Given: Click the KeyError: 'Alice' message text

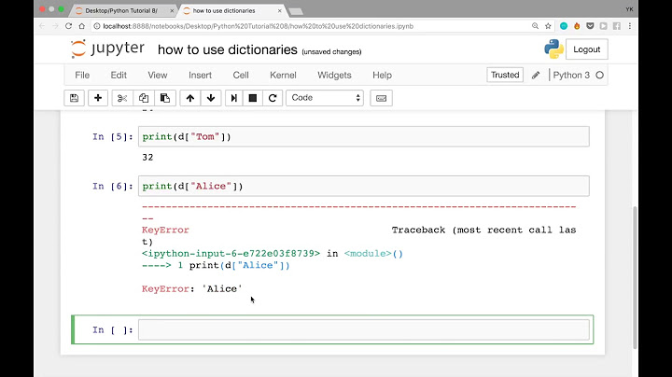Looking at the screenshot, I should tap(192, 288).
